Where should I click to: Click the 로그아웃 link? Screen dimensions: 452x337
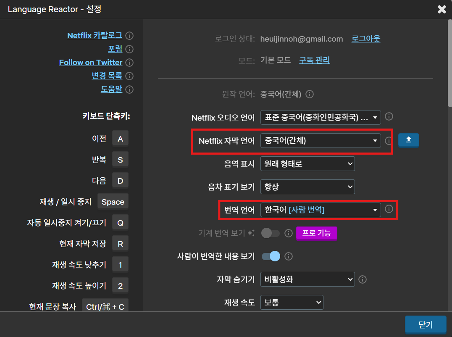(x=366, y=39)
